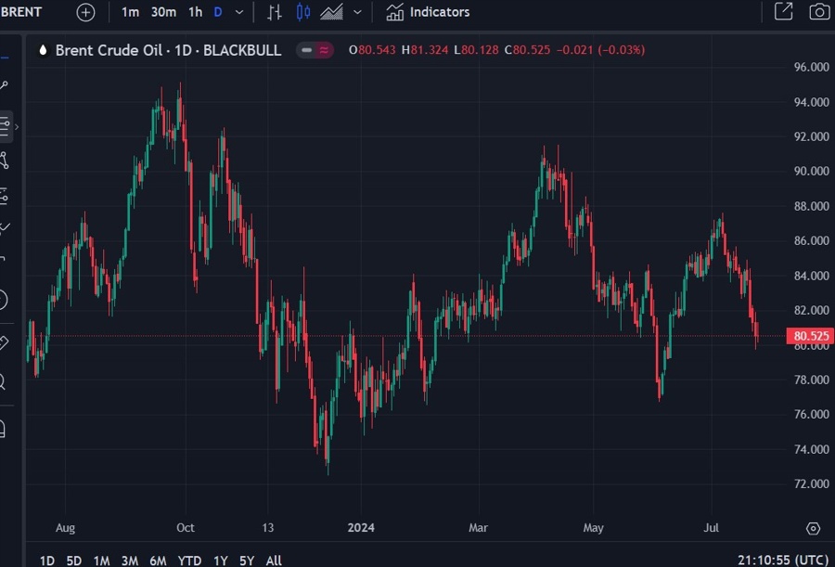Expand the time interval dropdown chevron
This screenshot has height=567, width=835.
point(239,12)
